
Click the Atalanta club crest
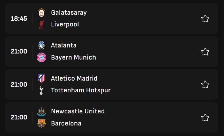41,46
